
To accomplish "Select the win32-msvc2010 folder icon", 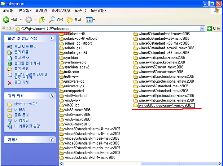I will 61,124.
